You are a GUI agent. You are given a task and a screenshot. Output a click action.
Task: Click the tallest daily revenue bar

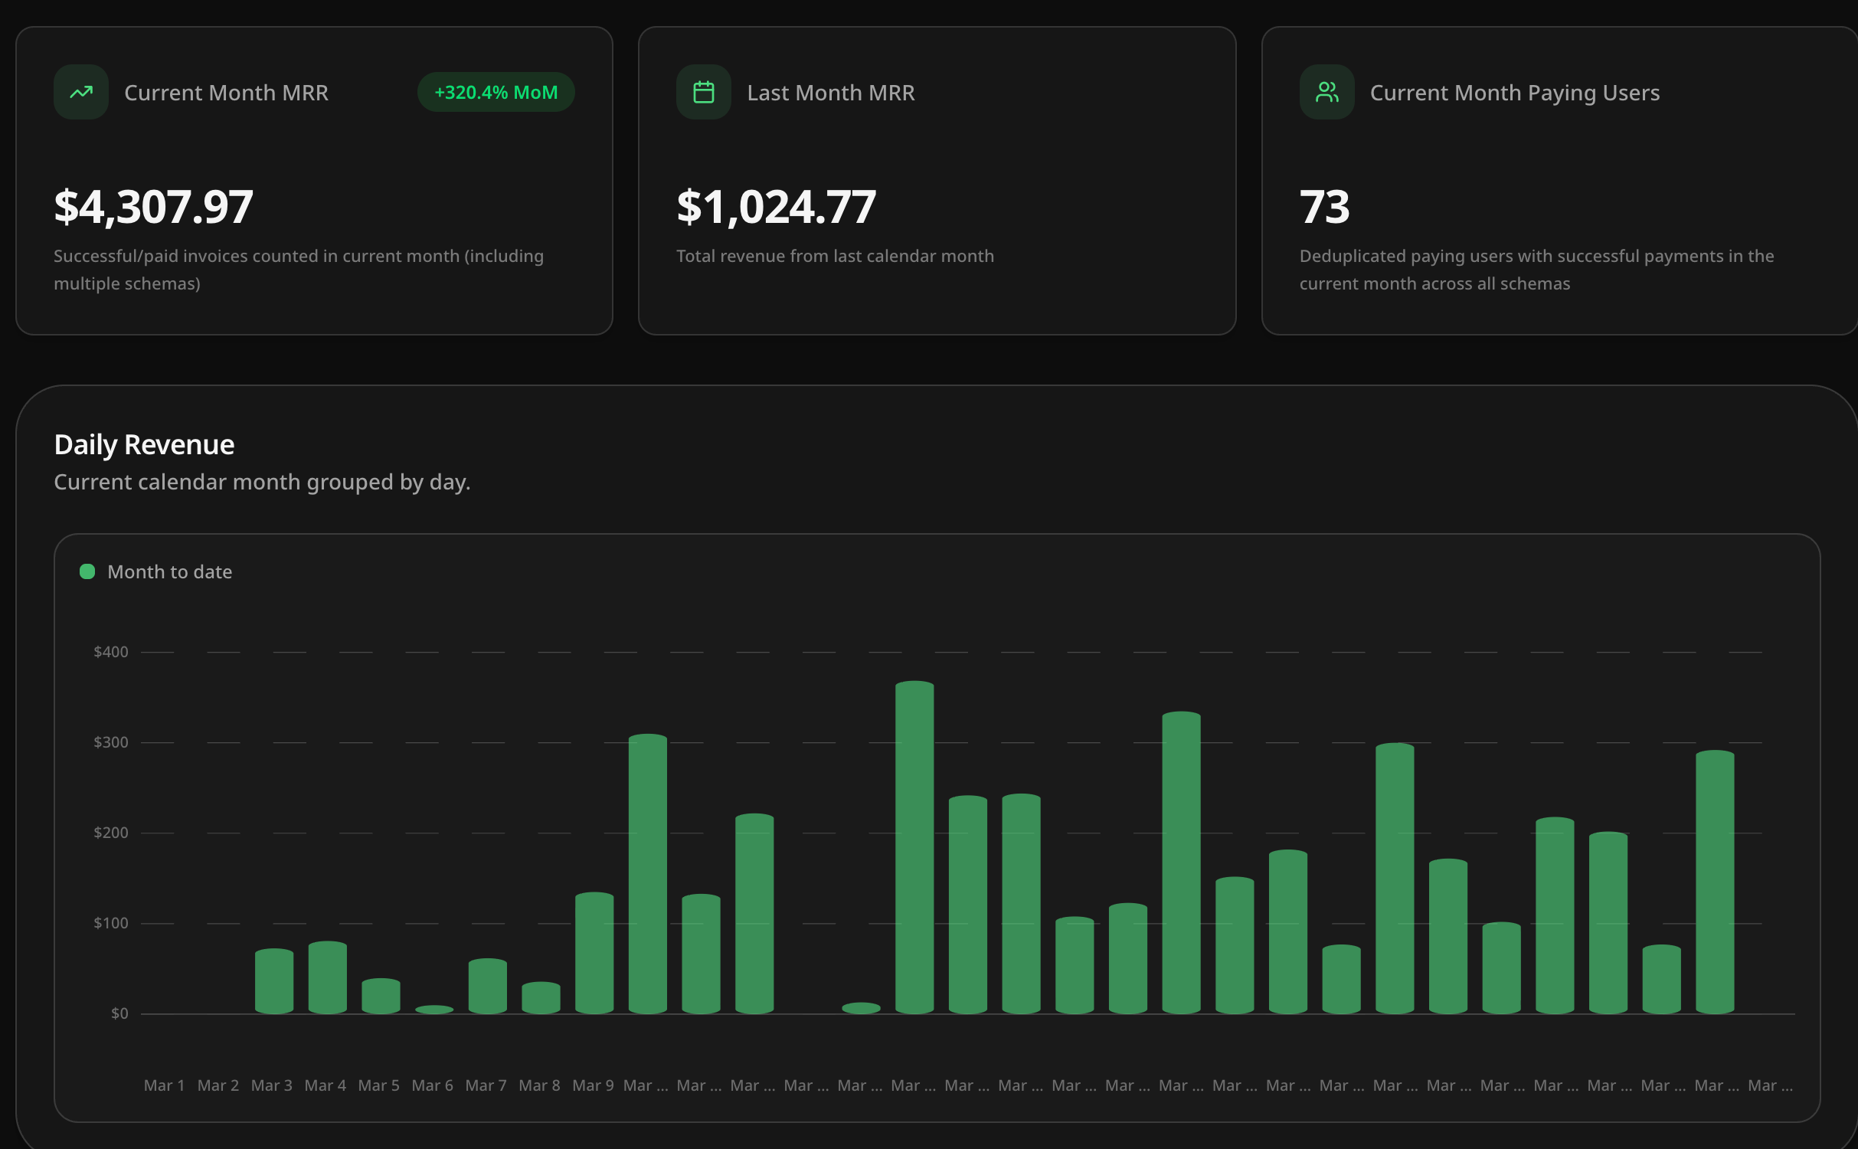click(x=914, y=846)
